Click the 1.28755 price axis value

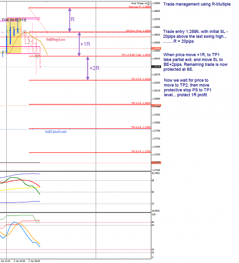(156, 19)
